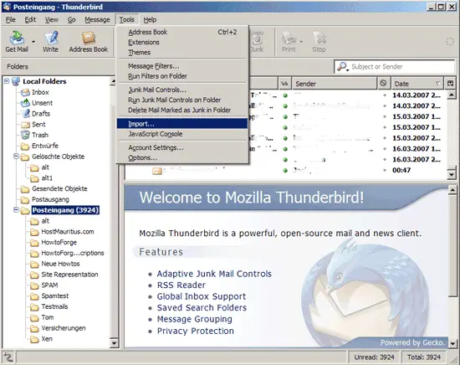Image resolution: width=460 pixels, height=365 pixels.
Task: Open the Themes menu entry
Action: click(x=182, y=53)
